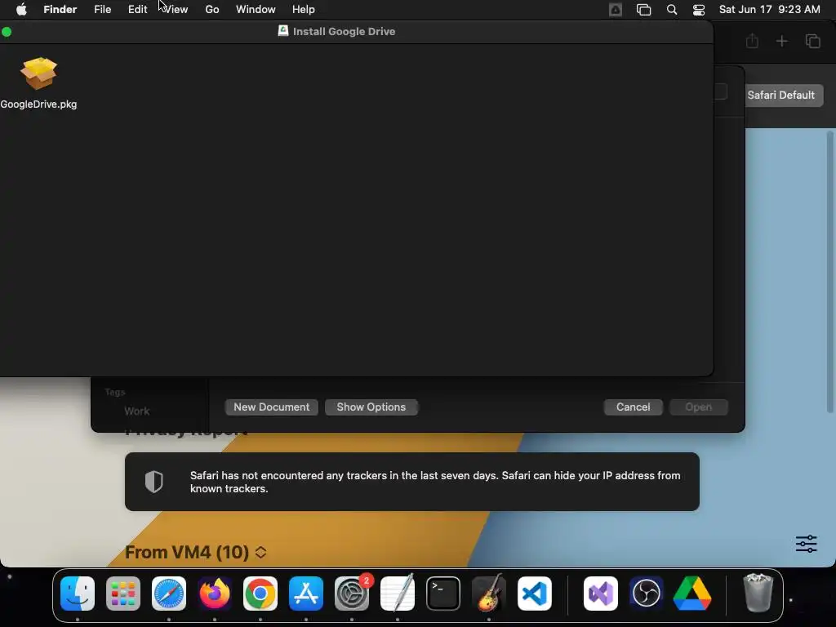Open the App Store from the Dock
Image resolution: width=836 pixels, height=627 pixels.
[x=306, y=594]
